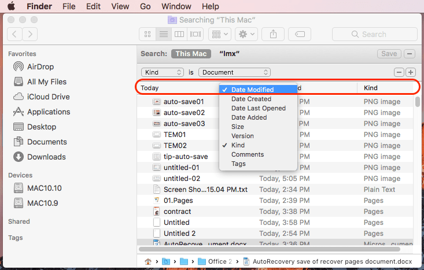The height and width of the screenshot is (270, 424).
Task: Click the vertical scrollbar of file list
Action: point(418,102)
